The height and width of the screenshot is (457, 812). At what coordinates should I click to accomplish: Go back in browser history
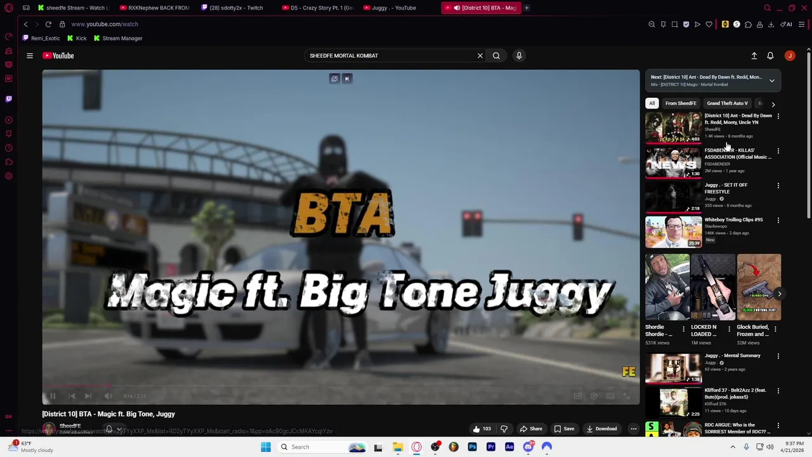25,24
